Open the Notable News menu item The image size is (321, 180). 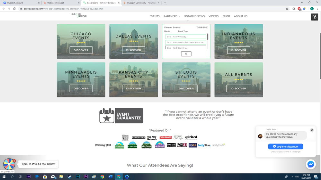click(x=194, y=16)
